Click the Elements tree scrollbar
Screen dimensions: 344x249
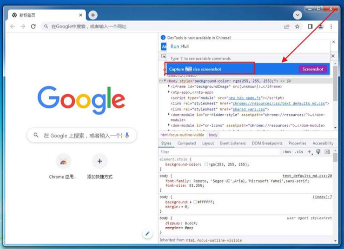tap(335, 83)
